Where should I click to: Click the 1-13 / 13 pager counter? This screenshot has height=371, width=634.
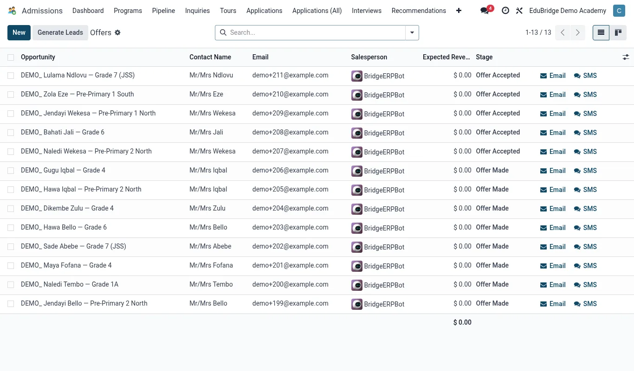coord(538,32)
